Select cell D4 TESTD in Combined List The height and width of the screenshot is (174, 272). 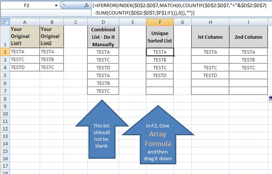click(x=103, y=67)
